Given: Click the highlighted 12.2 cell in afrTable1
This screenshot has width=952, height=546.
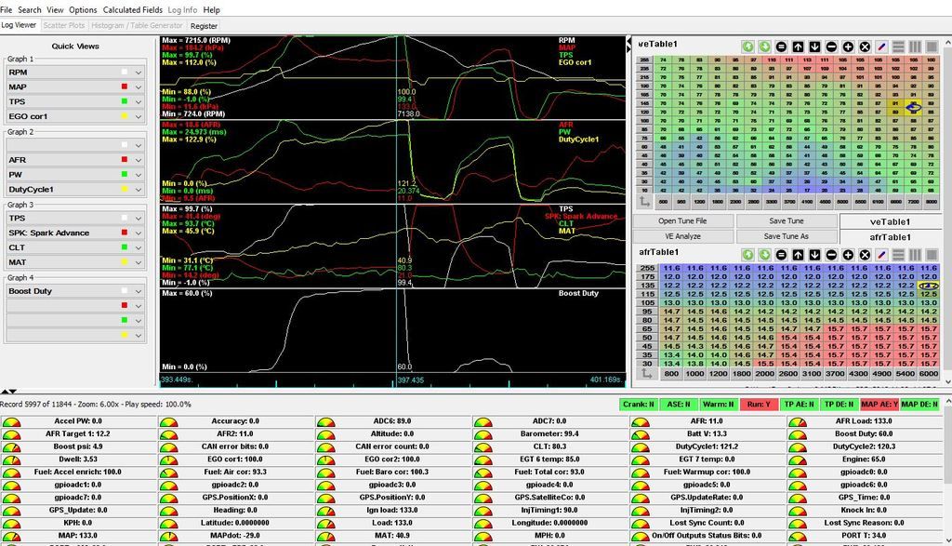Looking at the screenshot, I should click(x=929, y=285).
